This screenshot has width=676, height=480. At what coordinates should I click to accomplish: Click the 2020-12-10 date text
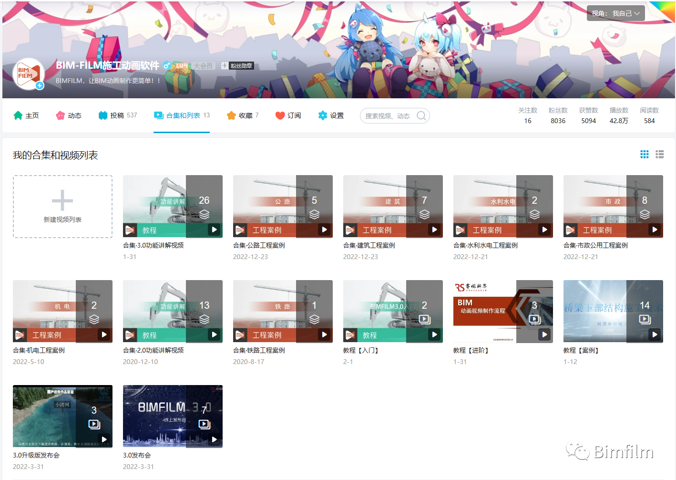coord(140,362)
